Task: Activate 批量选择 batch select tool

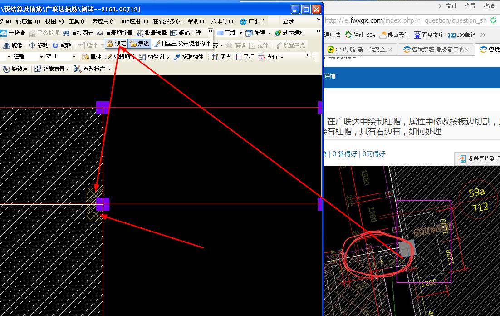Action: 152,33
